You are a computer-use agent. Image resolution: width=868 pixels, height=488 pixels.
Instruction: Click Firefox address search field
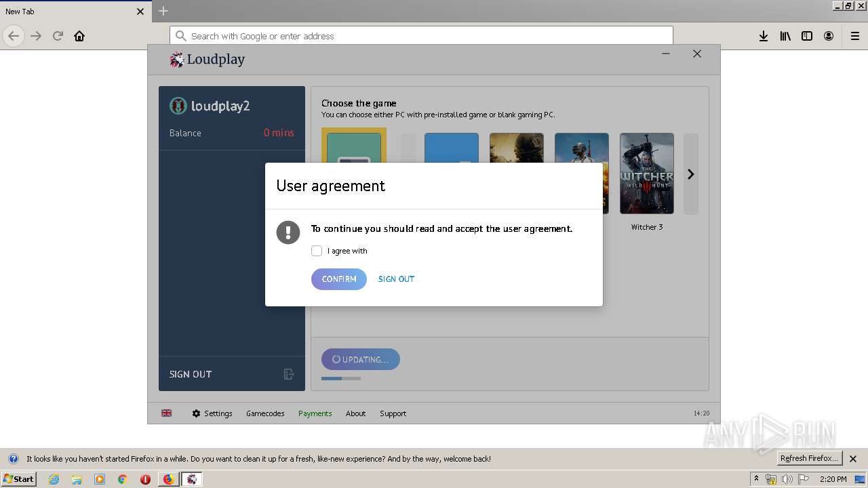[421, 36]
